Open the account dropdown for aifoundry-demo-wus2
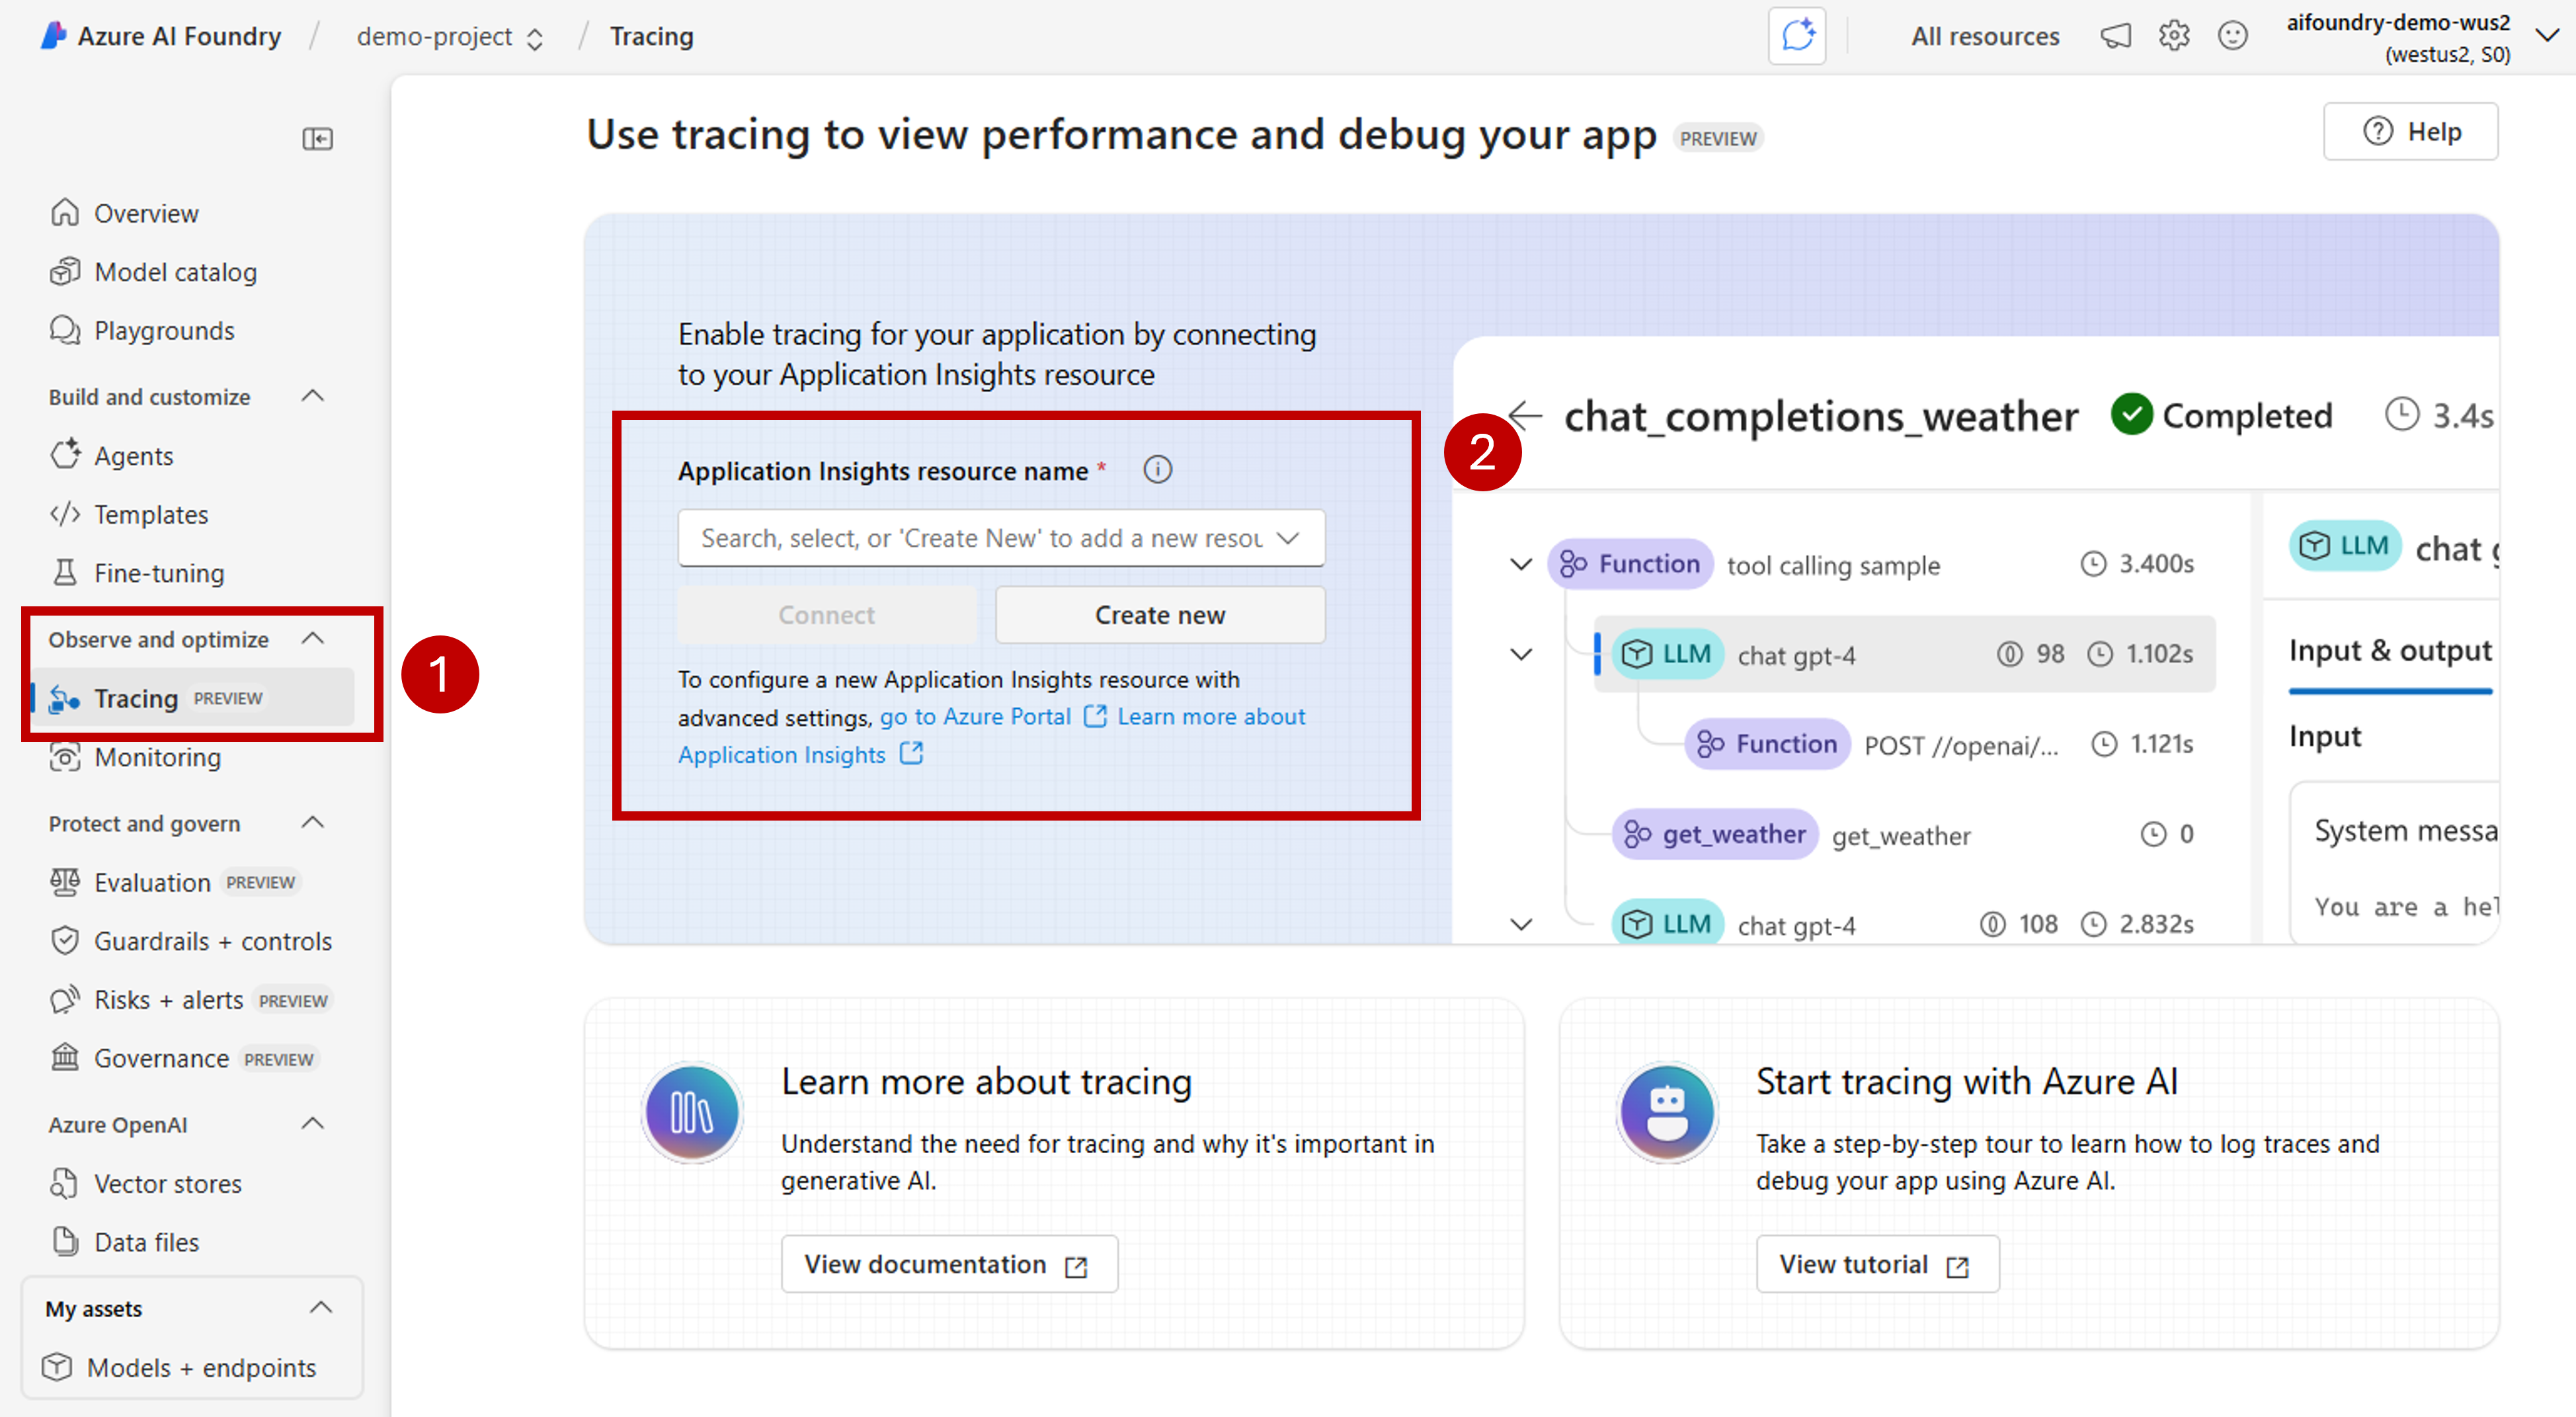The image size is (2576, 1417). (2546, 35)
